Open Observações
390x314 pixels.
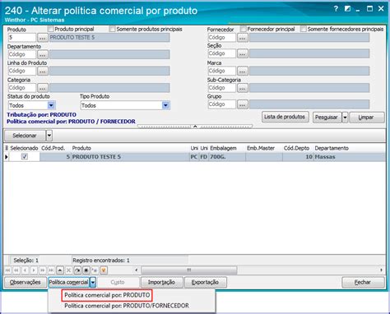25,282
